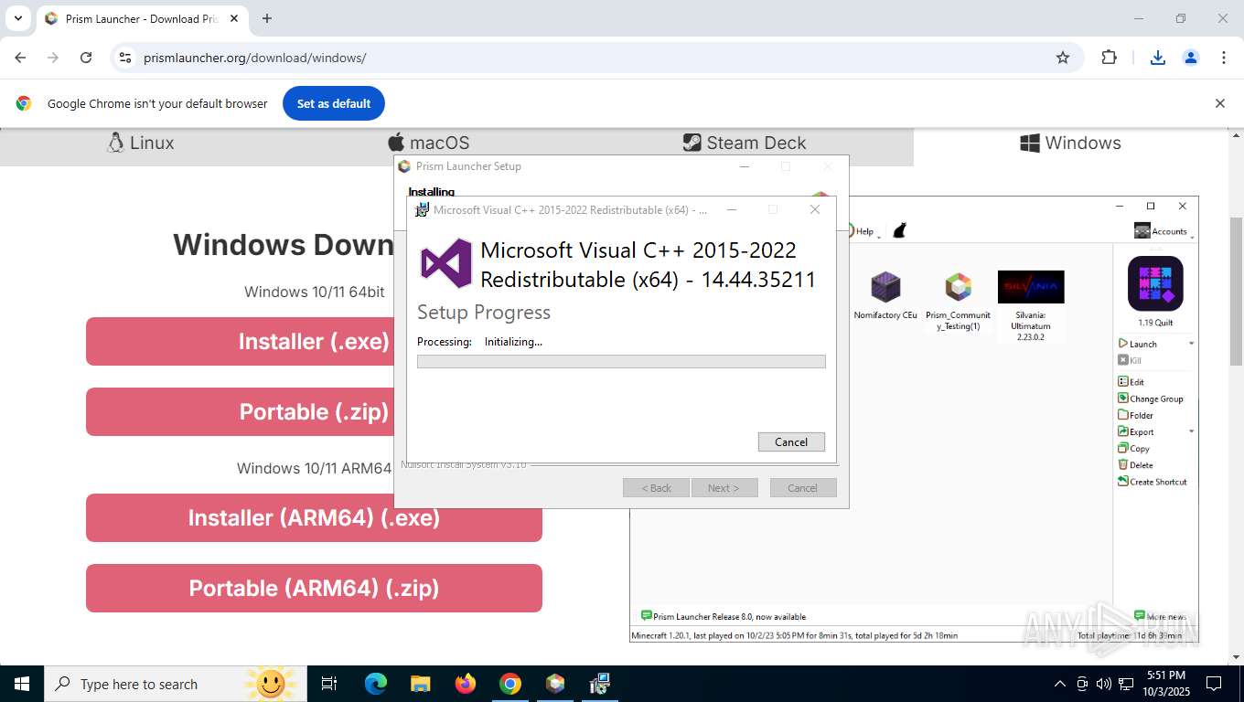
Task: Launch Microsoft Edge from the taskbar
Action: [375, 684]
